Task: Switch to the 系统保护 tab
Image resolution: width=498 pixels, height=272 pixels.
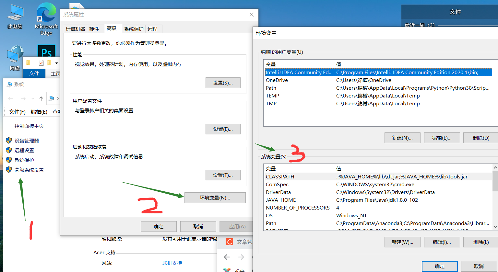Action: coord(134,28)
